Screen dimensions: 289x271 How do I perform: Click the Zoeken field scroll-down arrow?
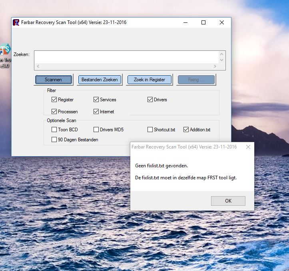222,60
